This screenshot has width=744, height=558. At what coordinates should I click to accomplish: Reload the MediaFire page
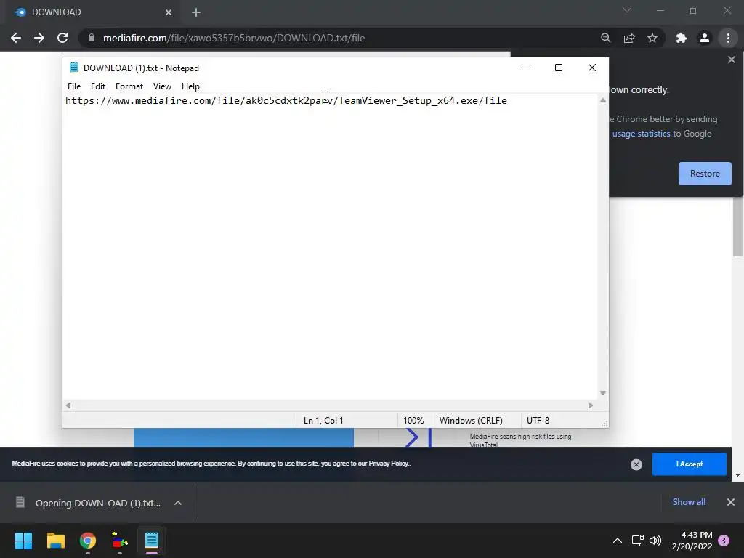(x=62, y=38)
